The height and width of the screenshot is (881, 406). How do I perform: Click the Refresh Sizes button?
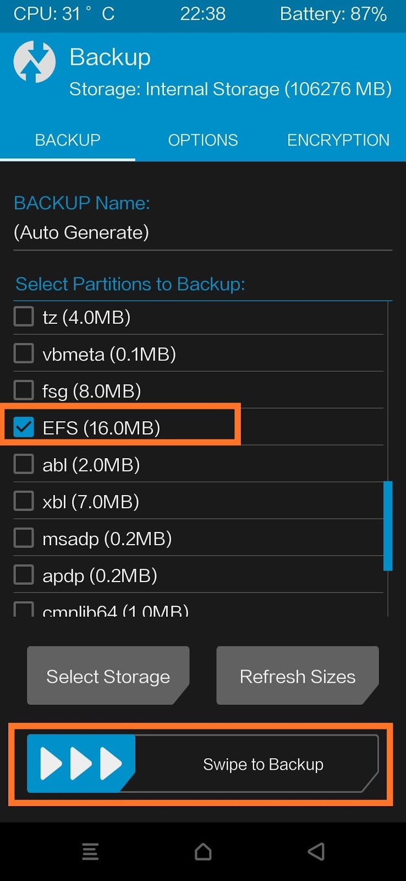click(298, 676)
